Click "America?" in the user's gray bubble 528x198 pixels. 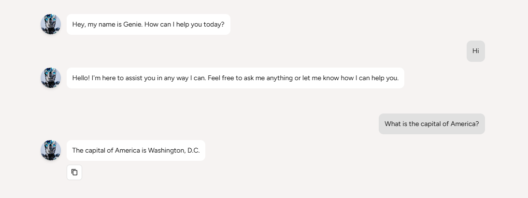tap(465, 124)
